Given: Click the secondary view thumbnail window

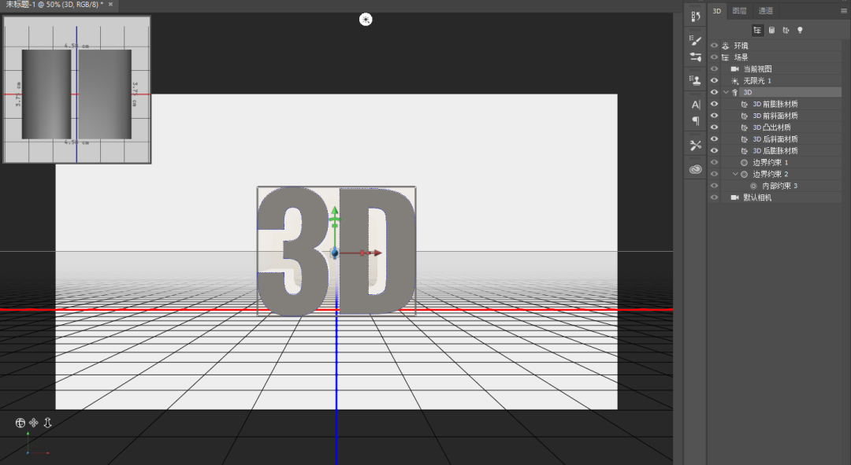Looking at the screenshot, I should click(76, 90).
